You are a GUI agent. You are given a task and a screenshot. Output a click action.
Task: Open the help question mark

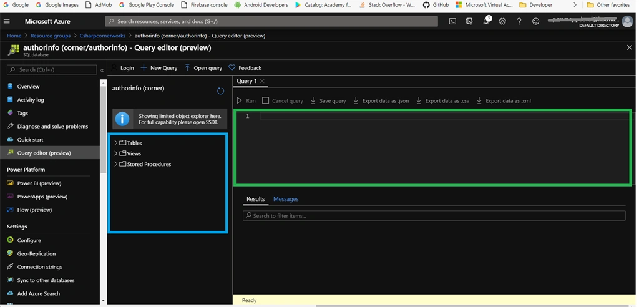coord(519,21)
